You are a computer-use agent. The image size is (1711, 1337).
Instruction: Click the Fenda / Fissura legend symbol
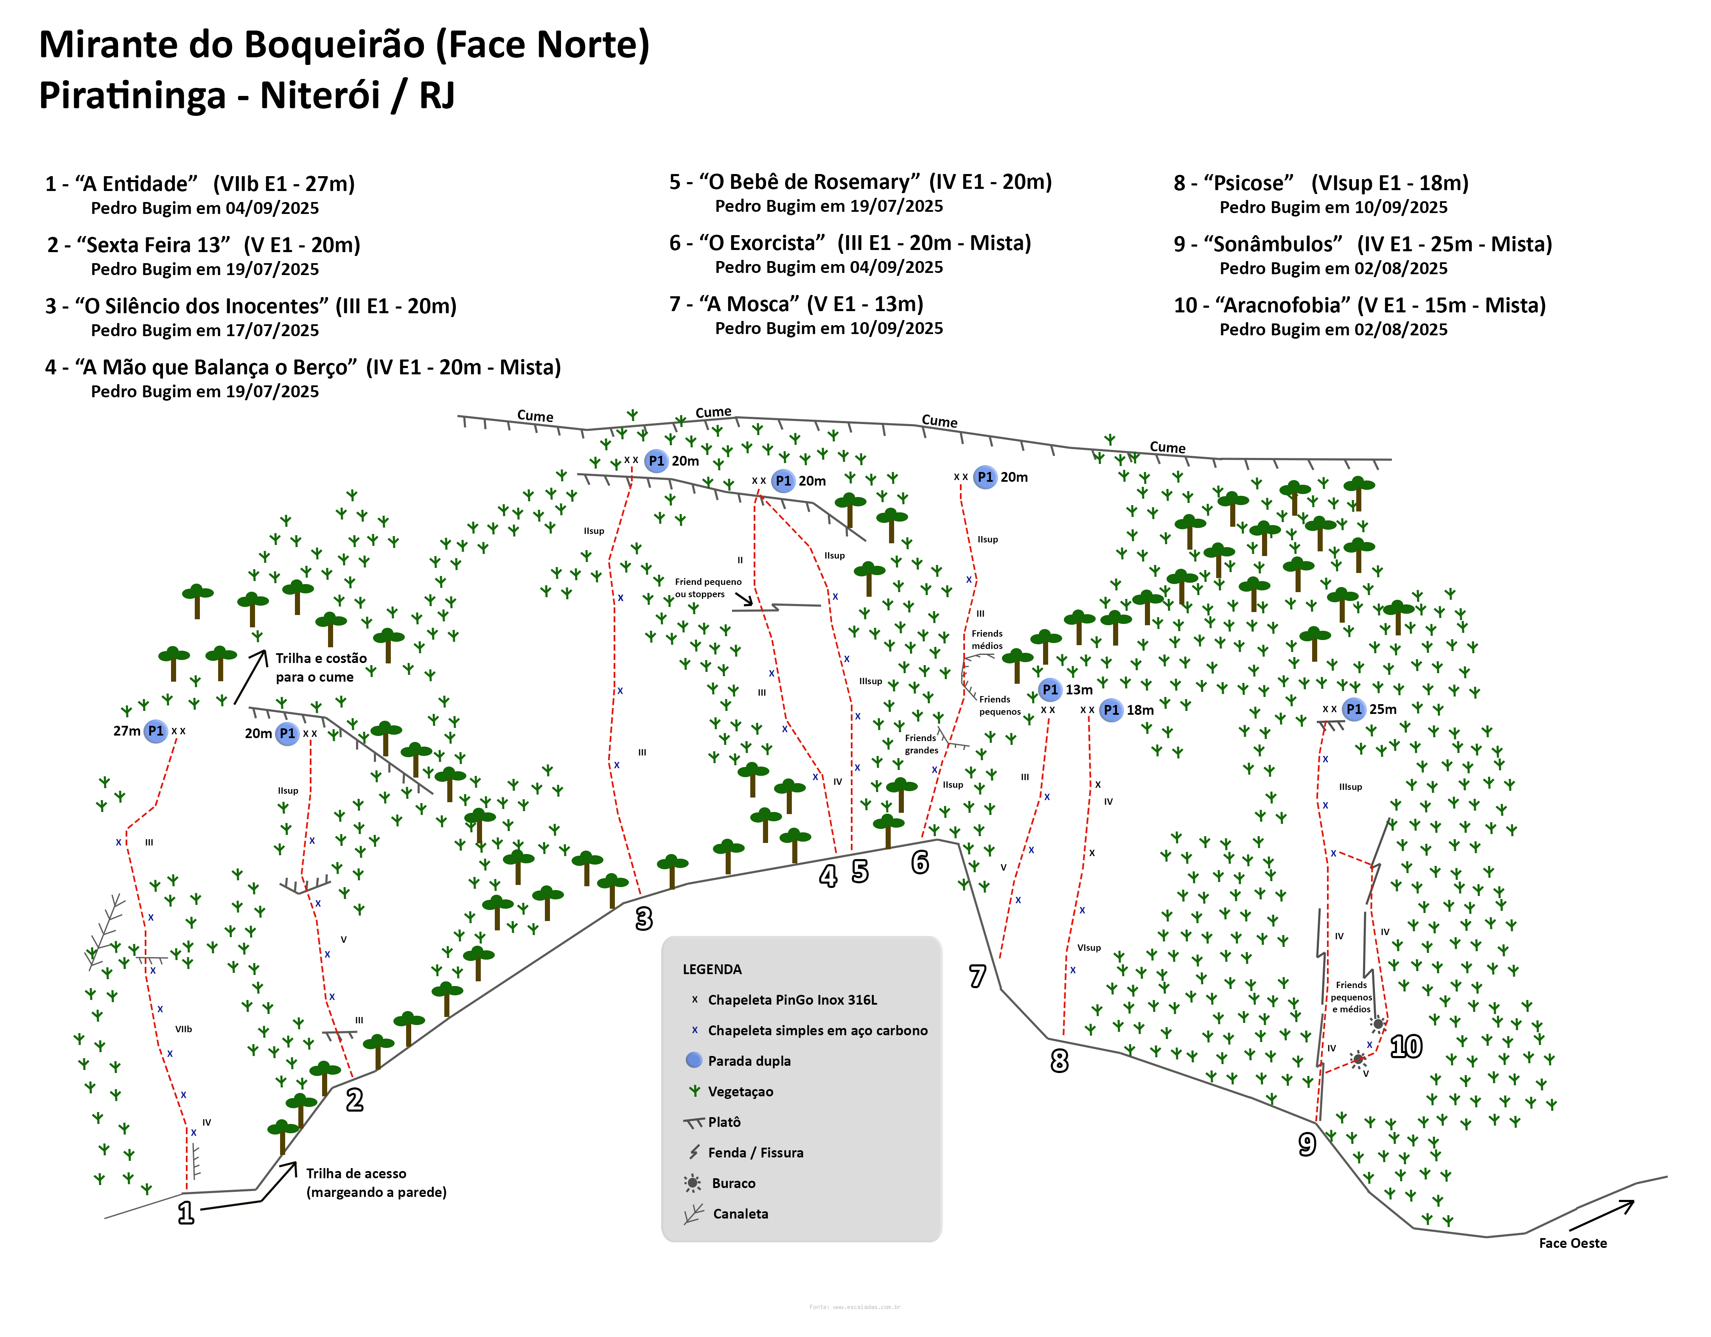(x=694, y=1152)
